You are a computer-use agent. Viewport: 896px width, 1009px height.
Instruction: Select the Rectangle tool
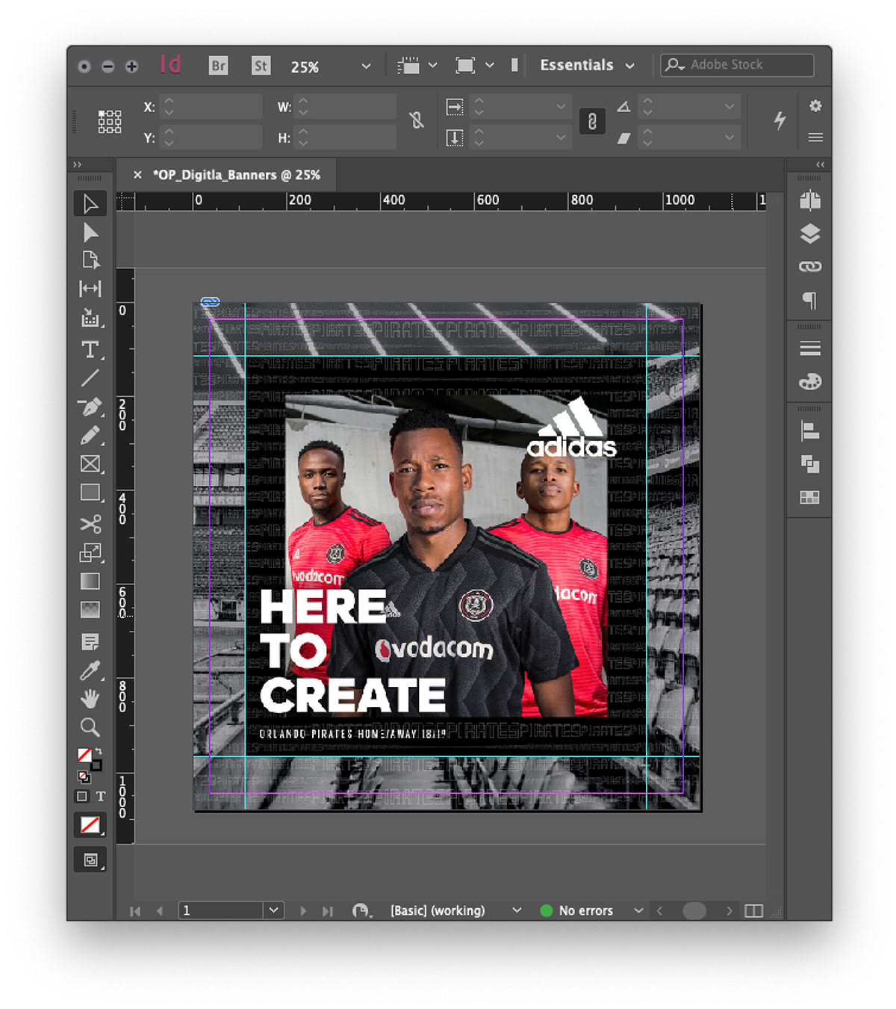[x=90, y=493]
